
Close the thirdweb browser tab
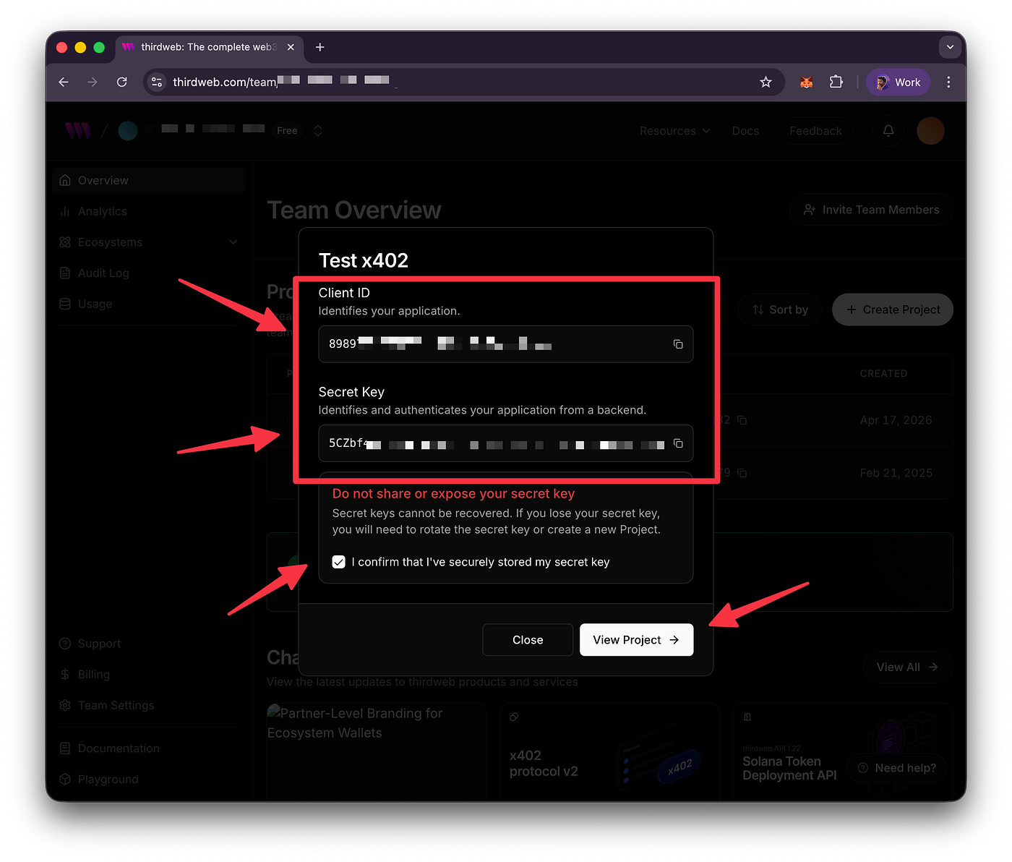[291, 47]
